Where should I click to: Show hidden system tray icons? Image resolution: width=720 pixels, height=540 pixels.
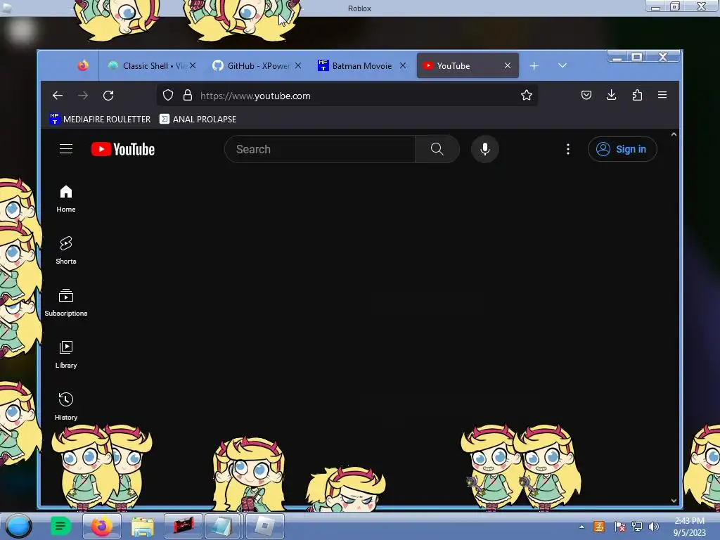pyautogui.click(x=581, y=527)
